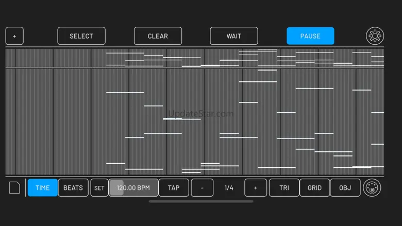Toggle the PAUSE button
The width and height of the screenshot is (402, 226).
(x=310, y=36)
